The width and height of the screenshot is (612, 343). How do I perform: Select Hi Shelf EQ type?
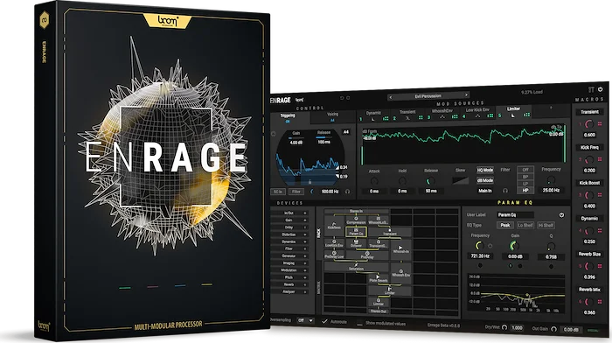(x=546, y=226)
